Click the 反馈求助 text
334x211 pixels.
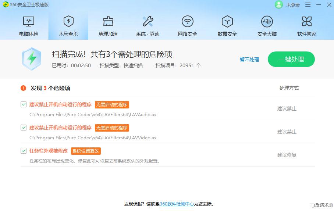pos(324,205)
